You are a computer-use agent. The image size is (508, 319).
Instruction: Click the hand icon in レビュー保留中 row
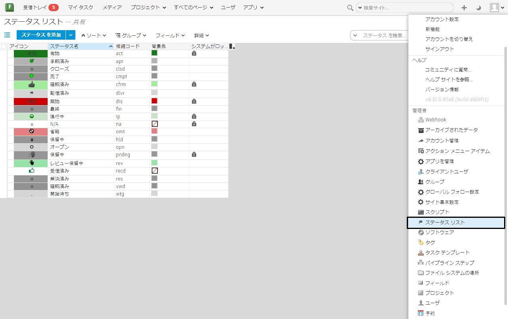pyautogui.click(x=32, y=163)
